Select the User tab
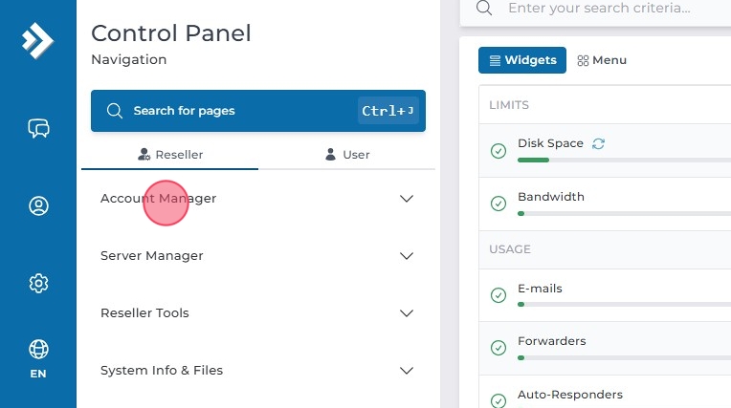This screenshot has width=731, height=408. [x=346, y=154]
